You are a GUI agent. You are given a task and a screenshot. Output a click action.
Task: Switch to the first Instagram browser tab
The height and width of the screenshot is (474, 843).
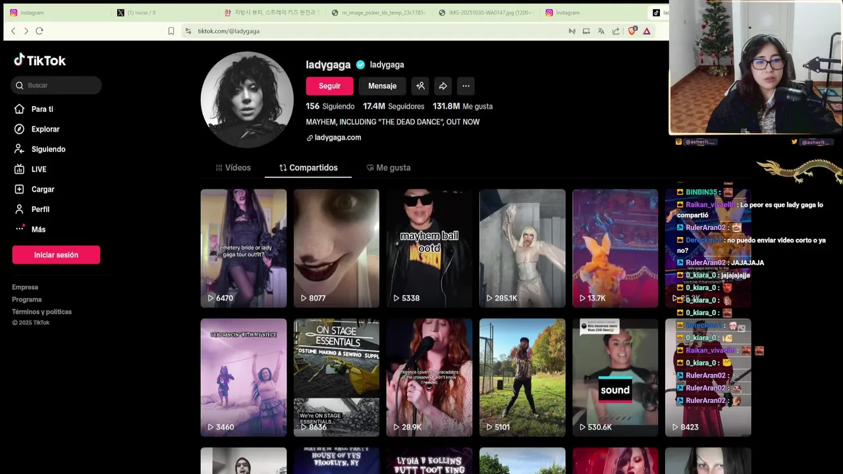click(56, 13)
